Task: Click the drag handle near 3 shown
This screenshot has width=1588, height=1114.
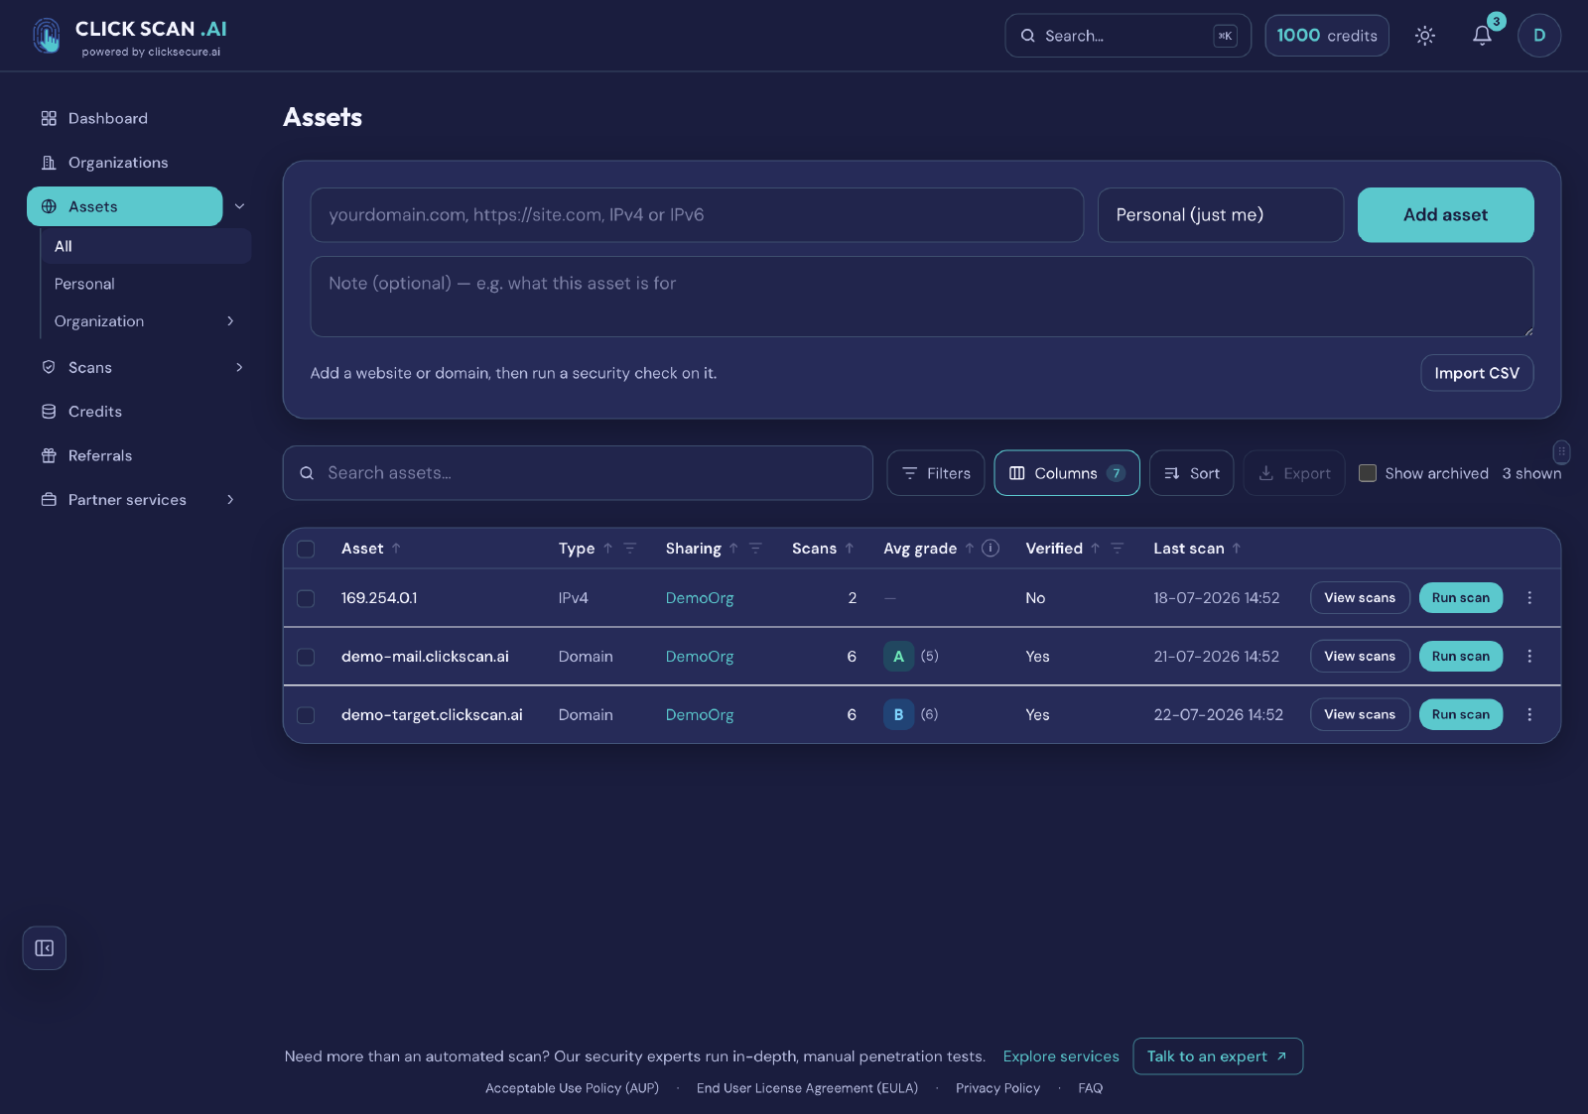Action: tap(1561, 451)
